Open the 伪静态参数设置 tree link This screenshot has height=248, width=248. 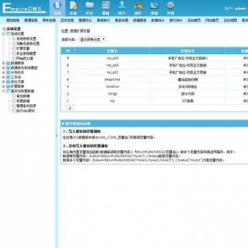click(28, 44)
